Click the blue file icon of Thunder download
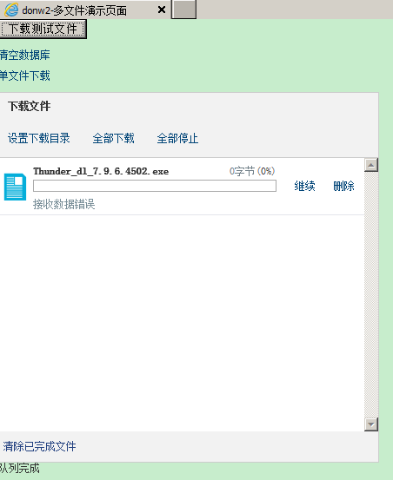Screen dimensions: 393x480 [15, 187]
